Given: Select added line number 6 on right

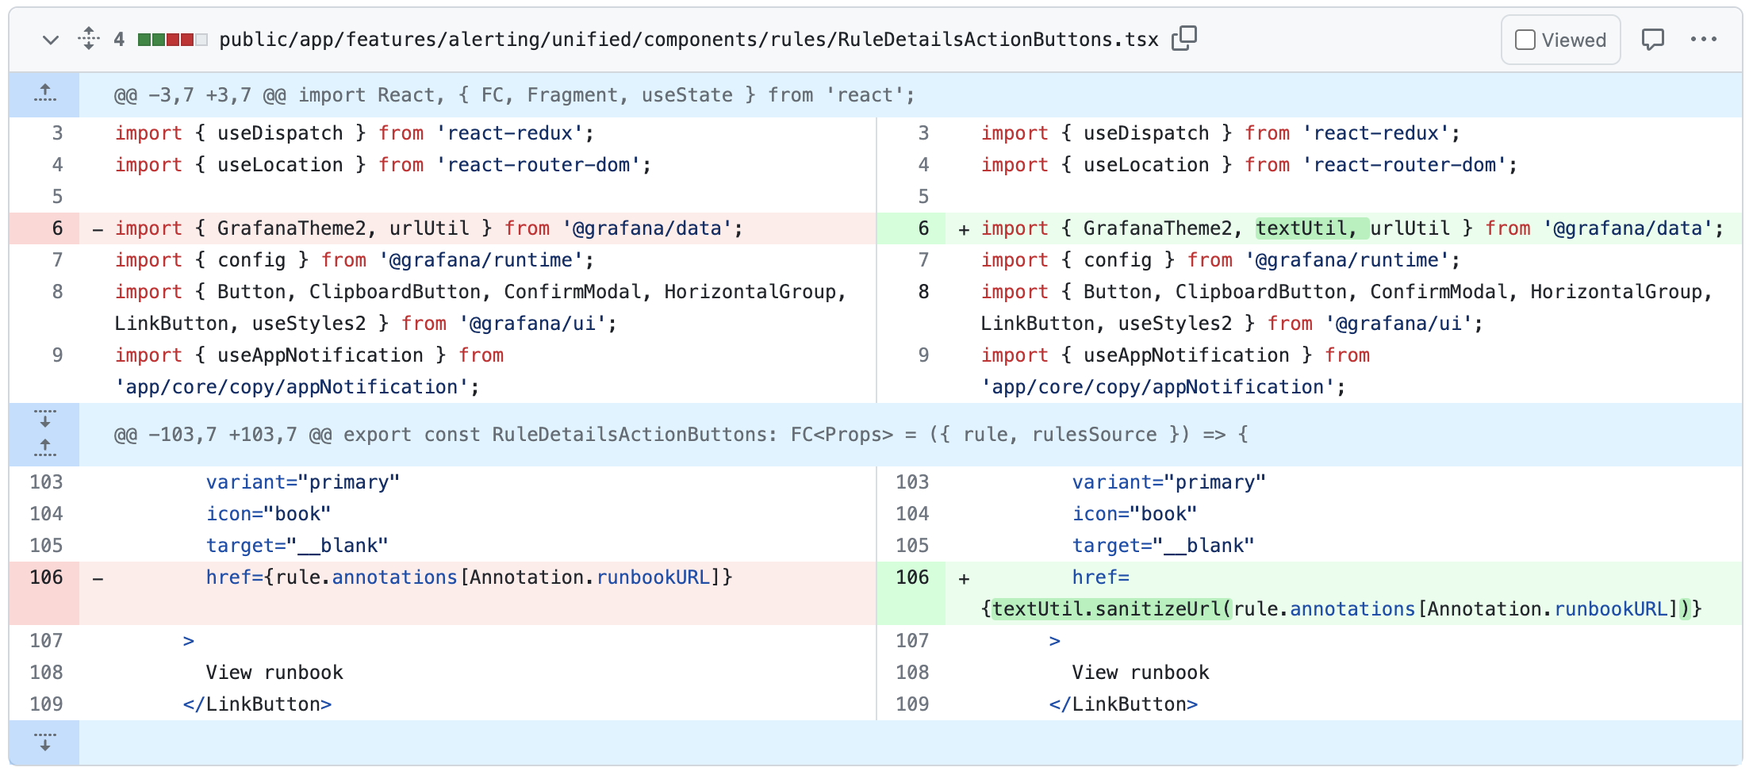Looking at the screenshot, I should (x=923, y=228).
